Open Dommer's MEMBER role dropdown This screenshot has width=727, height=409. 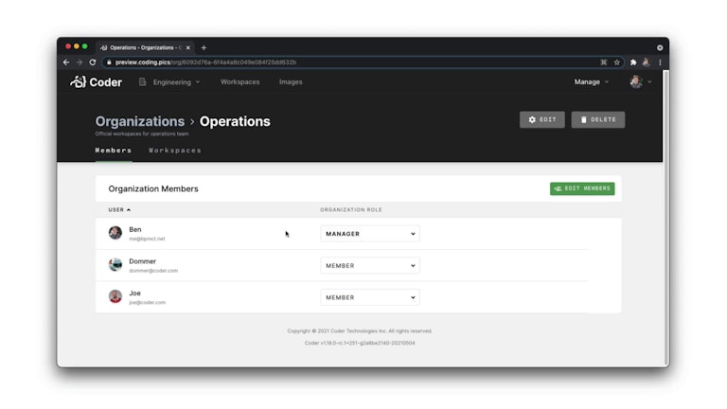coord(370,266)
